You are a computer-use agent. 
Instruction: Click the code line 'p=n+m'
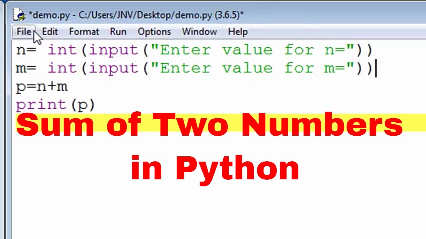(x=42, y=87)
